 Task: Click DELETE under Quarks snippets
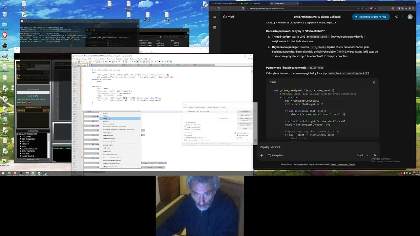click(46, 110)
